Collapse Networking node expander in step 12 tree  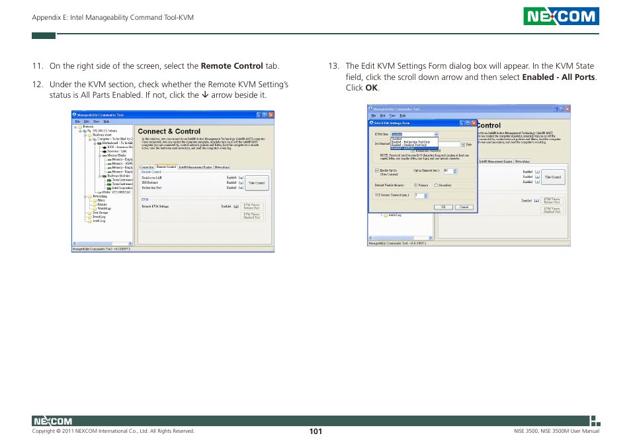[x=85, y=196]
